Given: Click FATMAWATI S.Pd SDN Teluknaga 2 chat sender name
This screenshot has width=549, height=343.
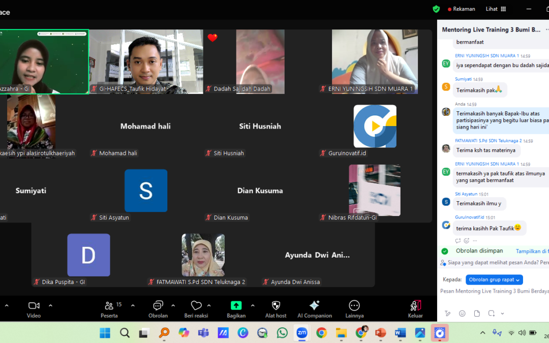Looking at the screenshot, I should (x=488, y=141).
